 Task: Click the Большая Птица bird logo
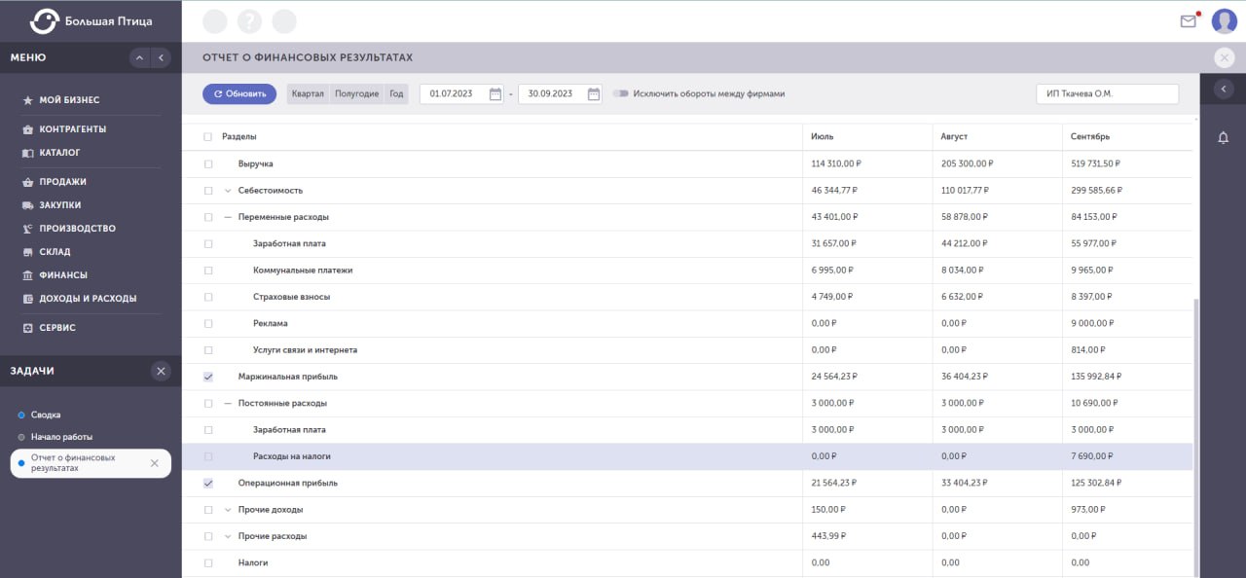tap(44, 20)
